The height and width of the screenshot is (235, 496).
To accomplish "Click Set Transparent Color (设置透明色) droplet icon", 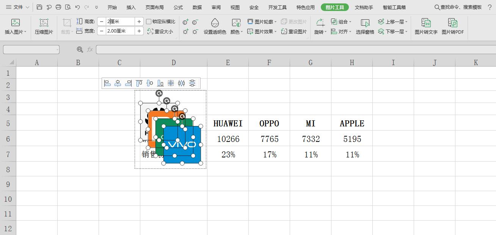I will pyautogui.click(x=215, y=23).
